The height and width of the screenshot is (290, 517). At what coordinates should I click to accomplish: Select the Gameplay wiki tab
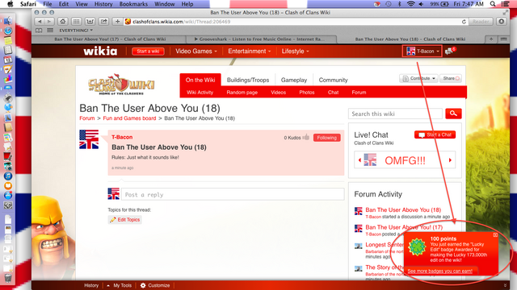294,80
